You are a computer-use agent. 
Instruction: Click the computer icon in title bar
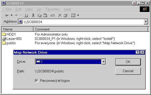4,3
